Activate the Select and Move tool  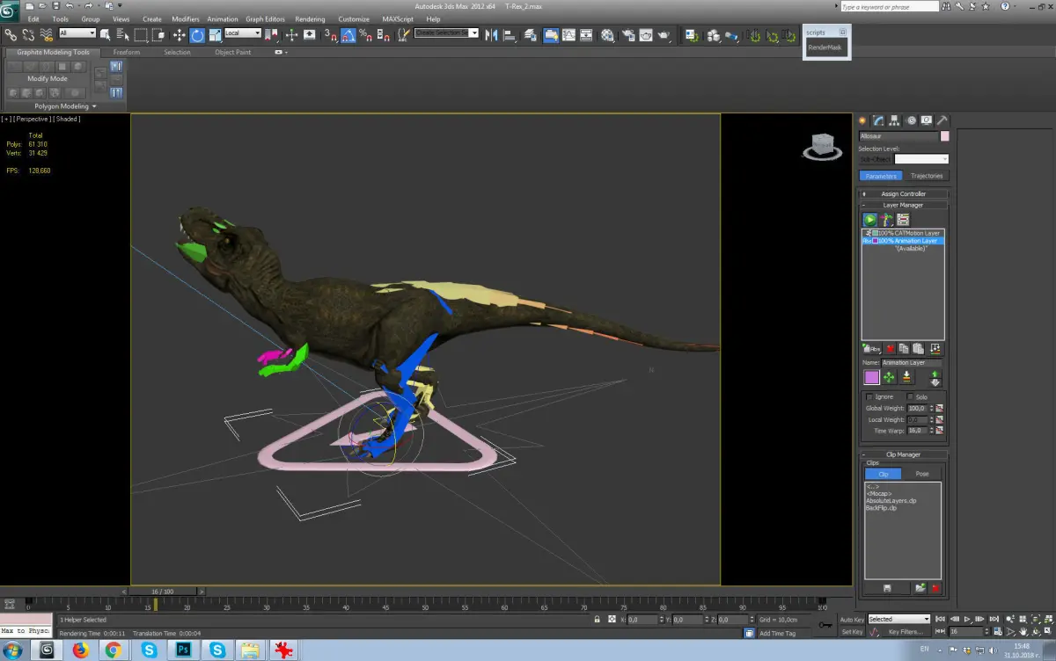pyautogui.click(x=180, y=35)
